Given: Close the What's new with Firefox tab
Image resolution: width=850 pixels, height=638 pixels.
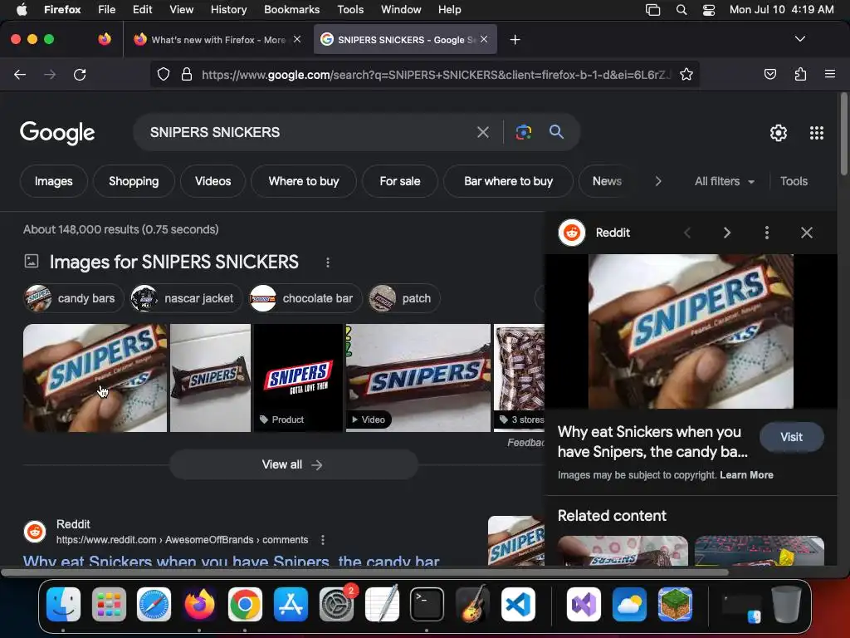Looking at the screenshot, I should [297, 39].
